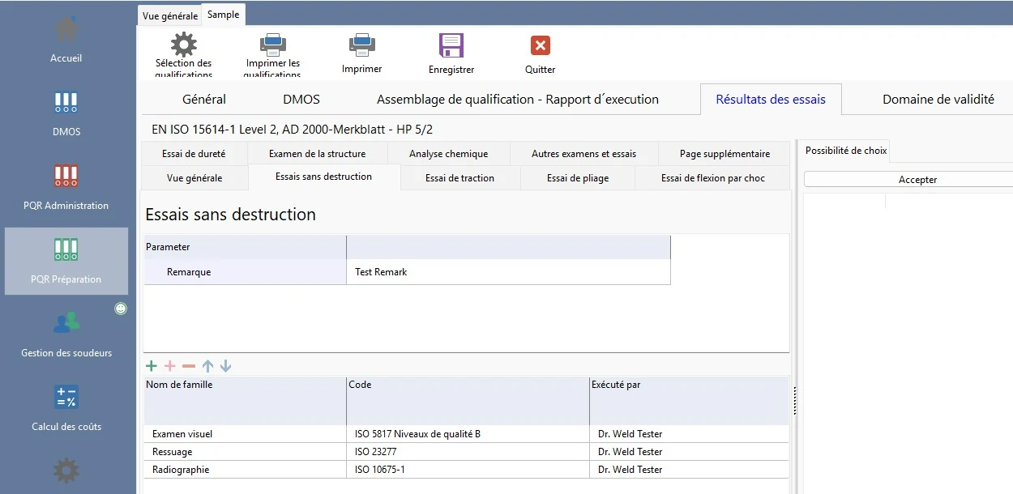The image size is (1013, 494).
Task: Open the Résultats des essais tab
Action: pos(771,100)
